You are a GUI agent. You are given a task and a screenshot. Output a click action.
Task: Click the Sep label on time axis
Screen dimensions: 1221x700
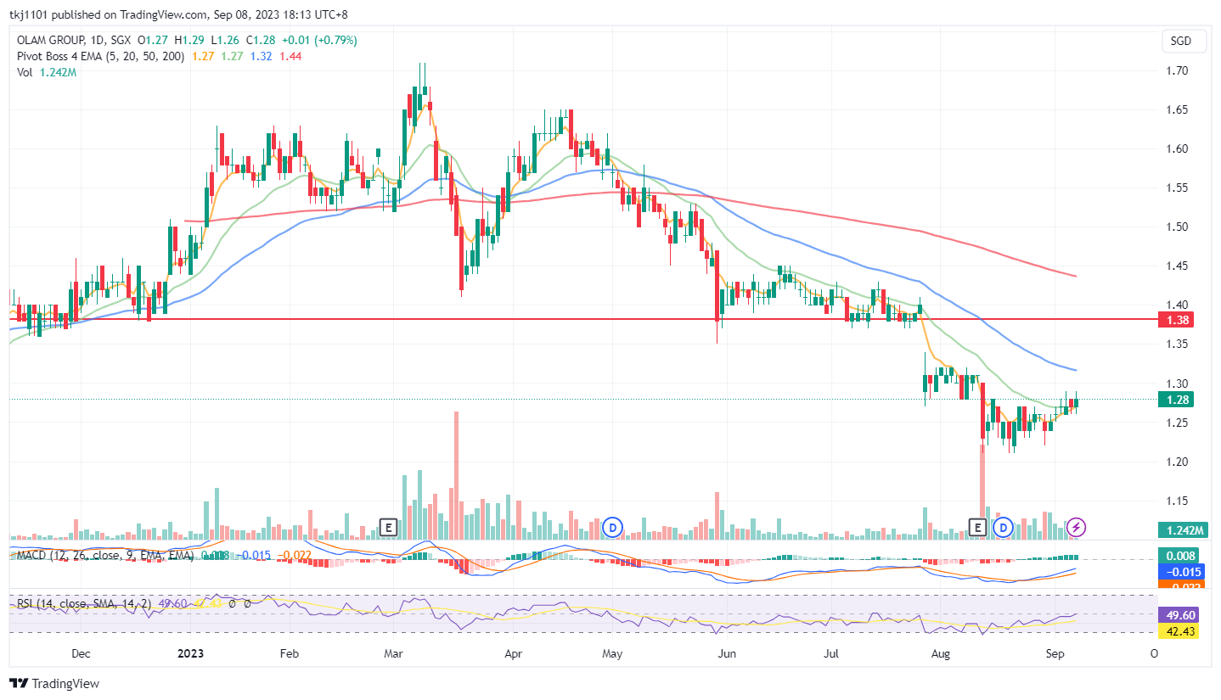1055,654
